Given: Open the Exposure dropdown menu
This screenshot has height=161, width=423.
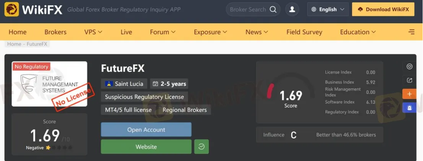Looking at the screenshot, I should [210, 32].
